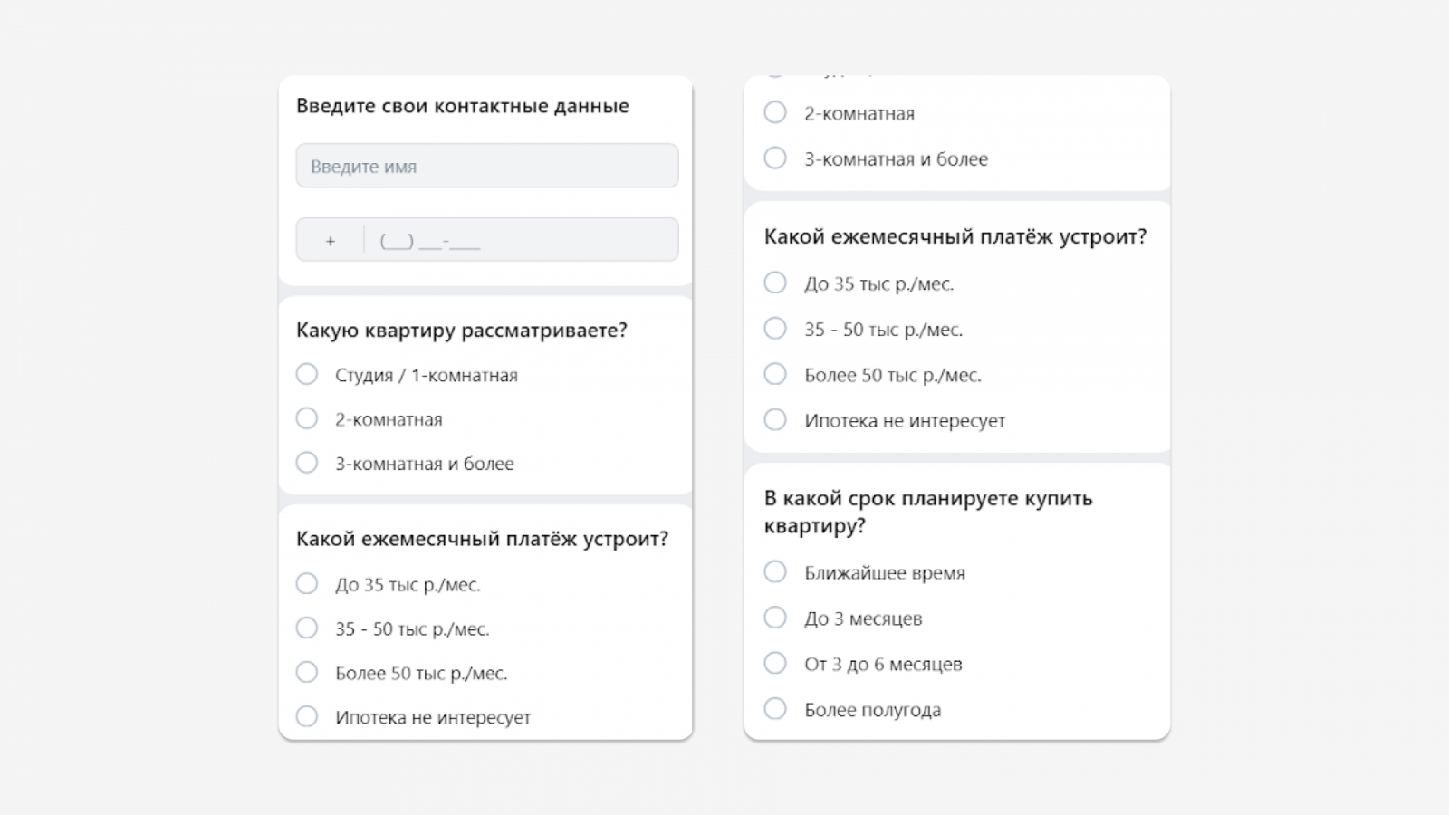Select 'Студия / 1-комнатная' radio option
1449x815 pixels.
pyautogui.click(x=308, y=374)
